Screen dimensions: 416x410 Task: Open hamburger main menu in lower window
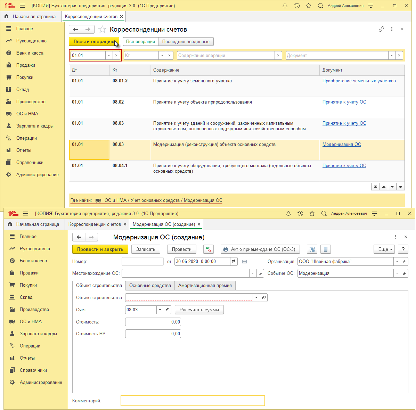pos(26,214)
